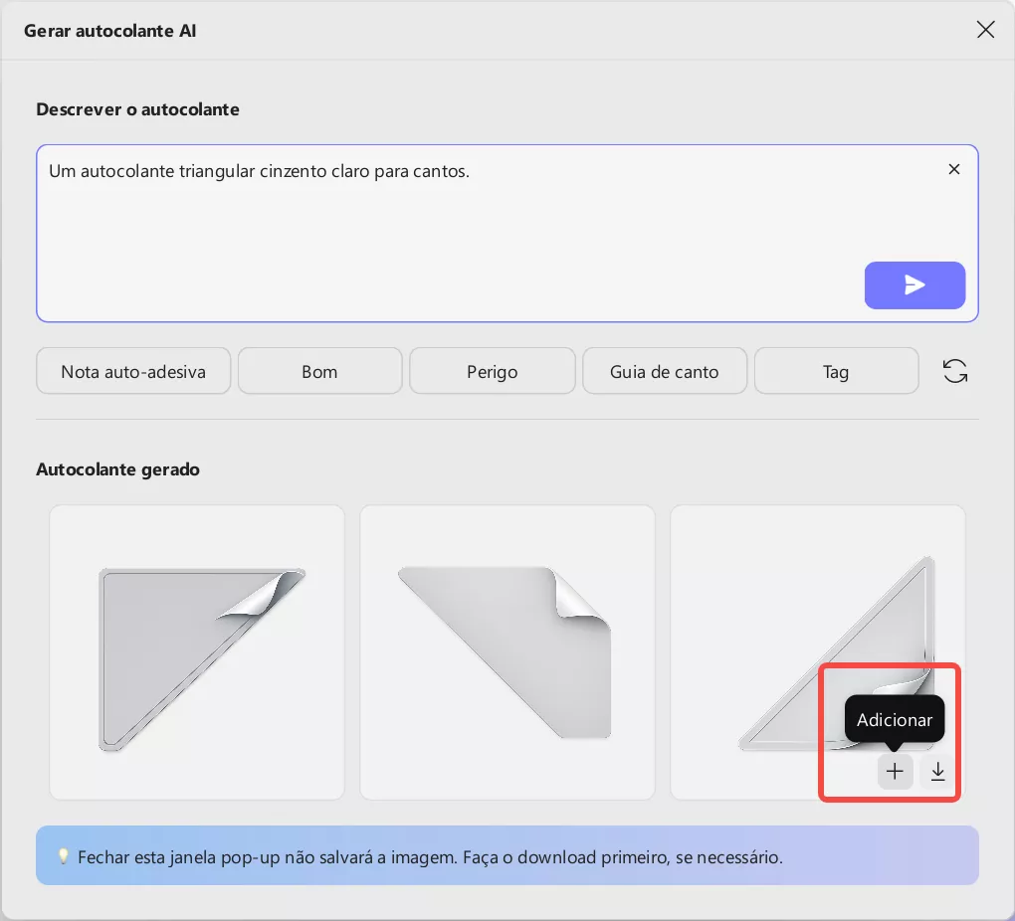Select the third generated sticker thumbnail
The width and height of the screenshot is (1015, 921).
point(818,652)
